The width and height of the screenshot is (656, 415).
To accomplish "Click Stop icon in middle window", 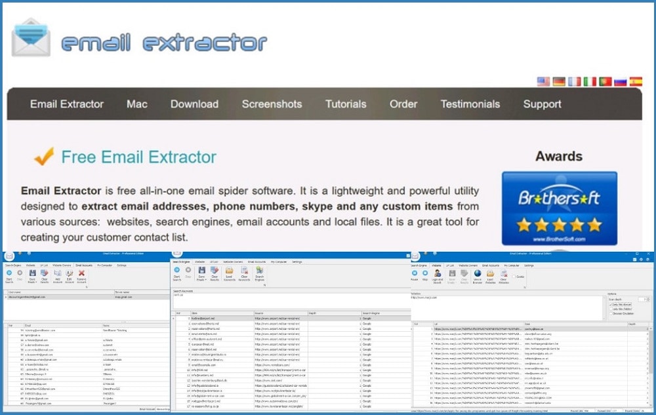I will click(x=188, y=270).
